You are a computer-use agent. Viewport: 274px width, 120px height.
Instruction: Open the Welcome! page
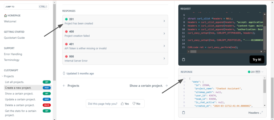[x=10, y=22]
